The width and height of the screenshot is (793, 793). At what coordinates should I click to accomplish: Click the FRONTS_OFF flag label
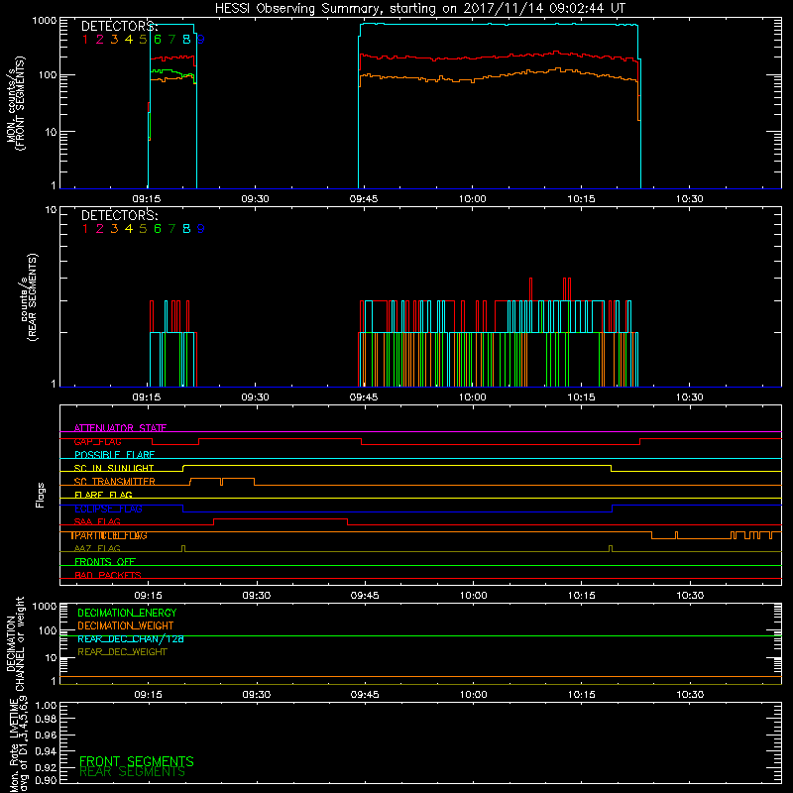click(x=105, y=562)
